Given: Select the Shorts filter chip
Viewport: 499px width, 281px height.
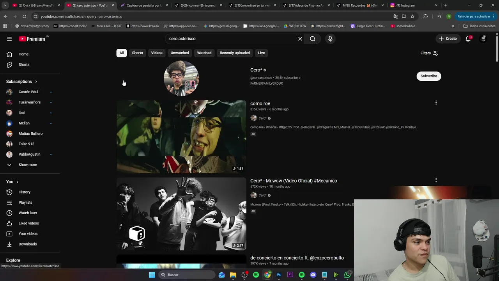Looking at the screenshot, I should pos(137,53).
